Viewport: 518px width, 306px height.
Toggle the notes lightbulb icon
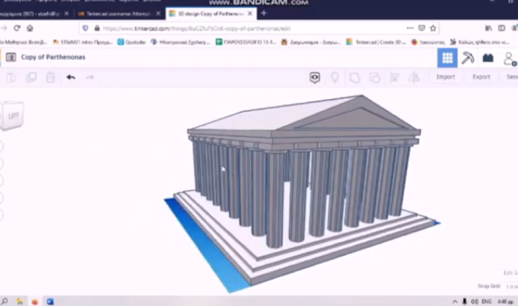coord(335,77)
